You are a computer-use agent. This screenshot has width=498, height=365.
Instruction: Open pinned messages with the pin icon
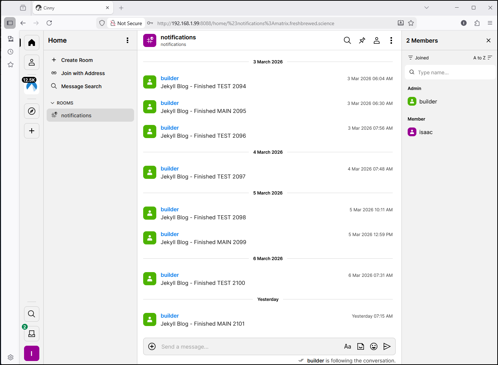click(362, 40)
